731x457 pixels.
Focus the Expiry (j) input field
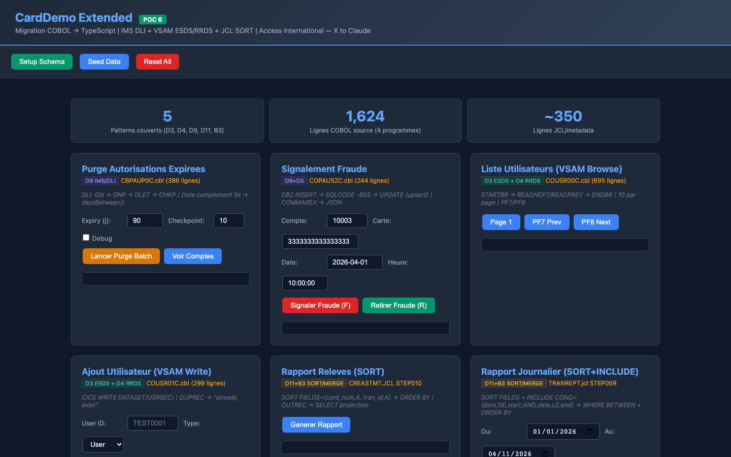coord(145,220)
